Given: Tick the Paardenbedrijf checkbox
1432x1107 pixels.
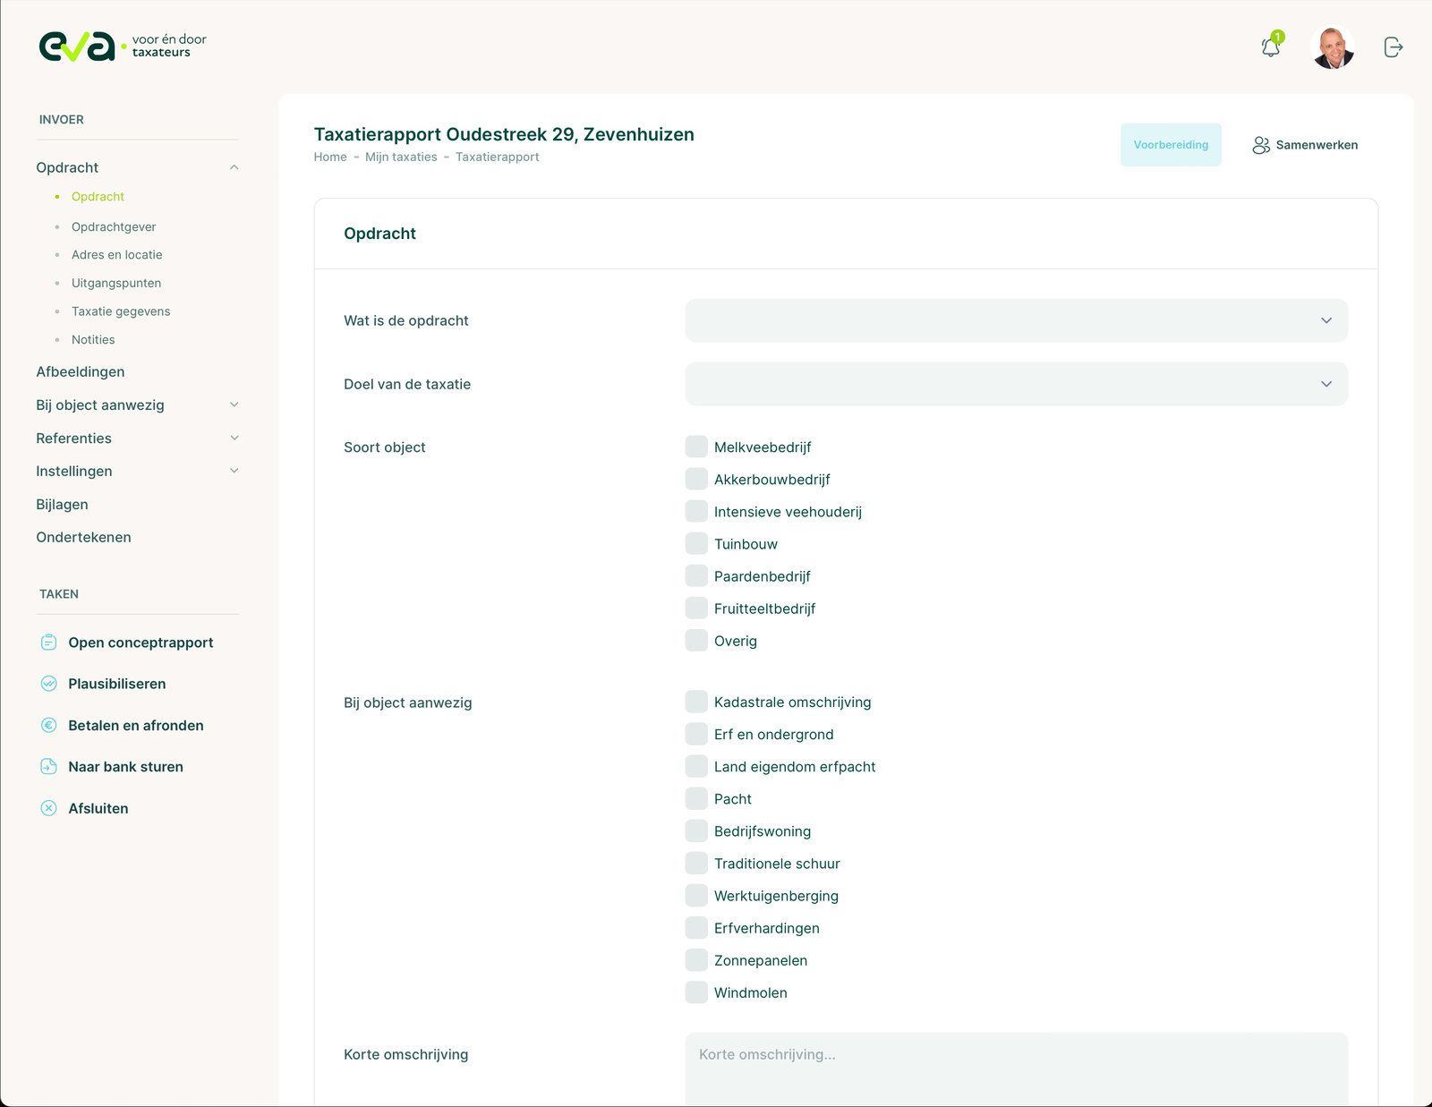Looking at the screenshot, I should (x=696, y=575).
